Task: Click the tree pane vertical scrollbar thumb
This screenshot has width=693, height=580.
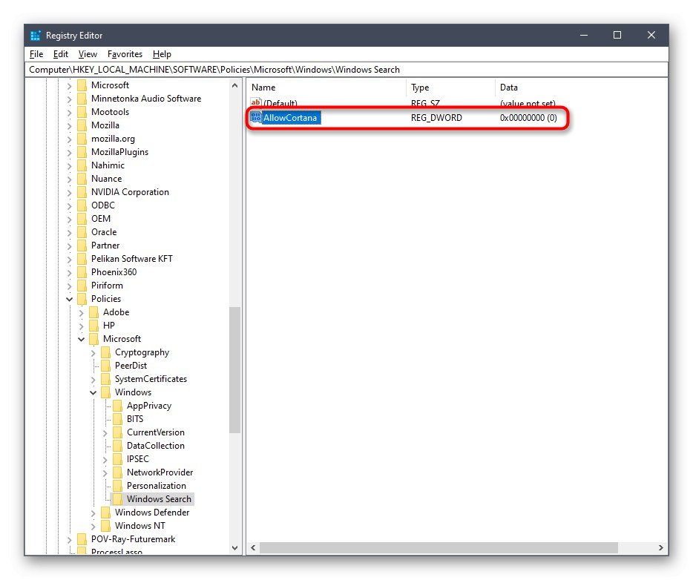Action: click(234, 370)
